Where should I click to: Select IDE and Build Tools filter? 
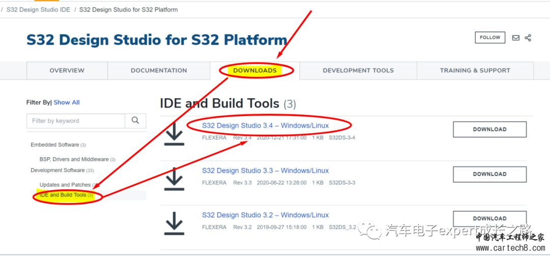(66, 195)
